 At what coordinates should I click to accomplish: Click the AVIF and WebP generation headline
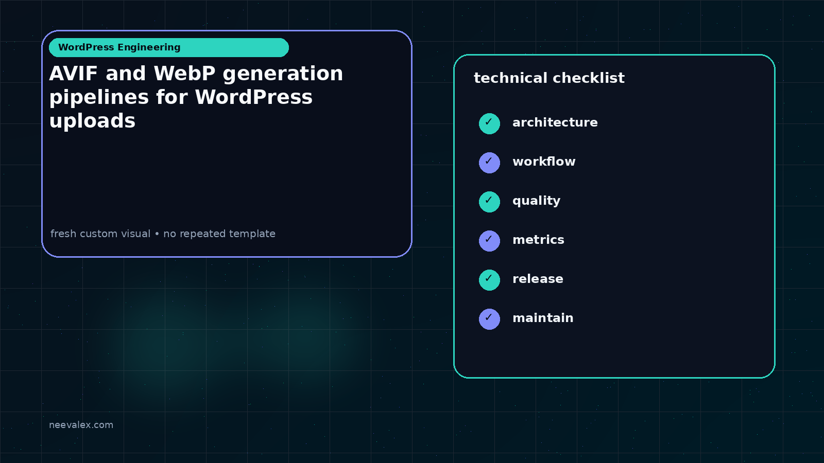196,97
